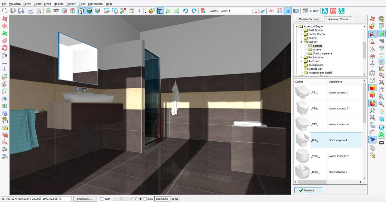
Task: Click the Water sospeso 5 row text
Action: click(x=338, y=156)
